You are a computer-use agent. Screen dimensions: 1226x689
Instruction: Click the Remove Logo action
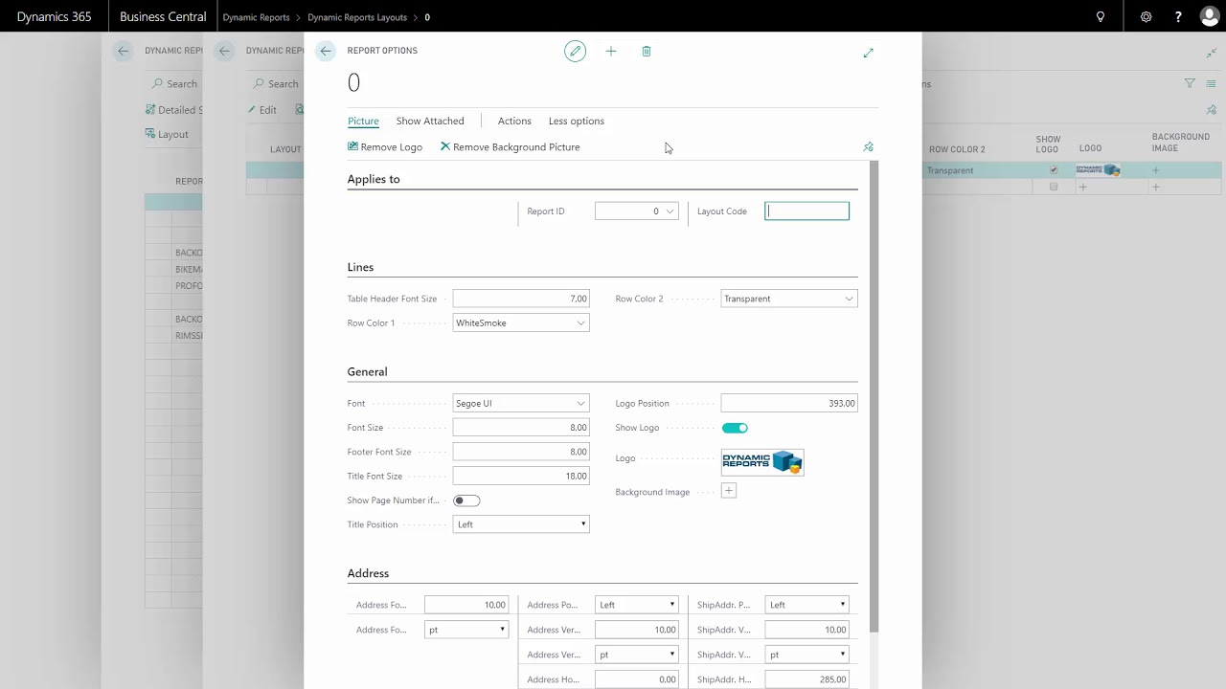[x=385, y=147]
